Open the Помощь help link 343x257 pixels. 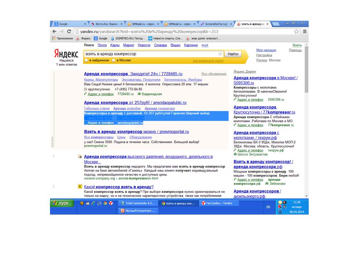pos(295,50)
